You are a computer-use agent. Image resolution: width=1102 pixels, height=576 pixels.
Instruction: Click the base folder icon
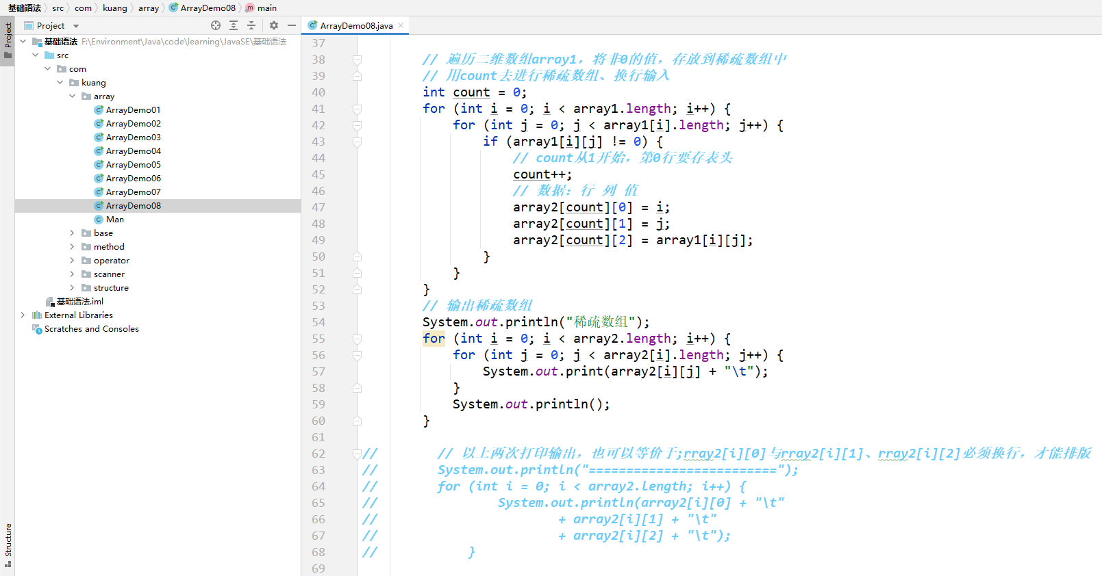tap(86, 233)
